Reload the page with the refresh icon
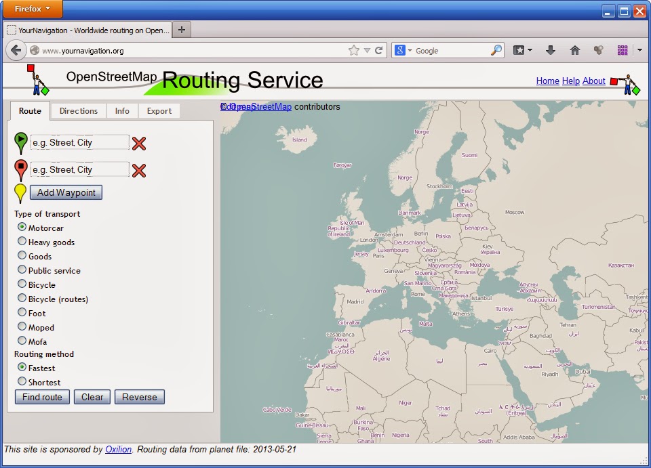 point(378,51)
